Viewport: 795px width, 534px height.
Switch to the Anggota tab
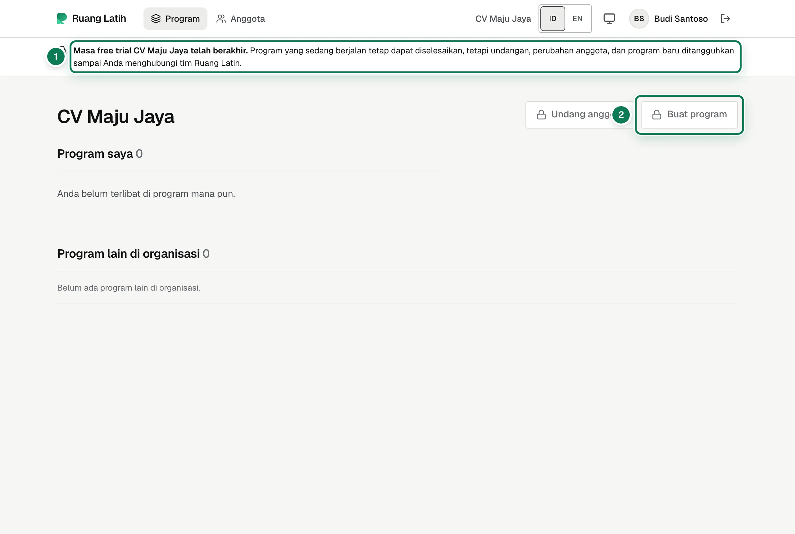[240, 19]
